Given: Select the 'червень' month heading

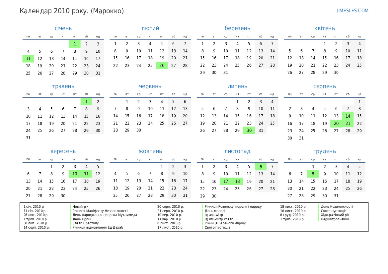Looking at the screenshot, I should [x=150, y=86].
